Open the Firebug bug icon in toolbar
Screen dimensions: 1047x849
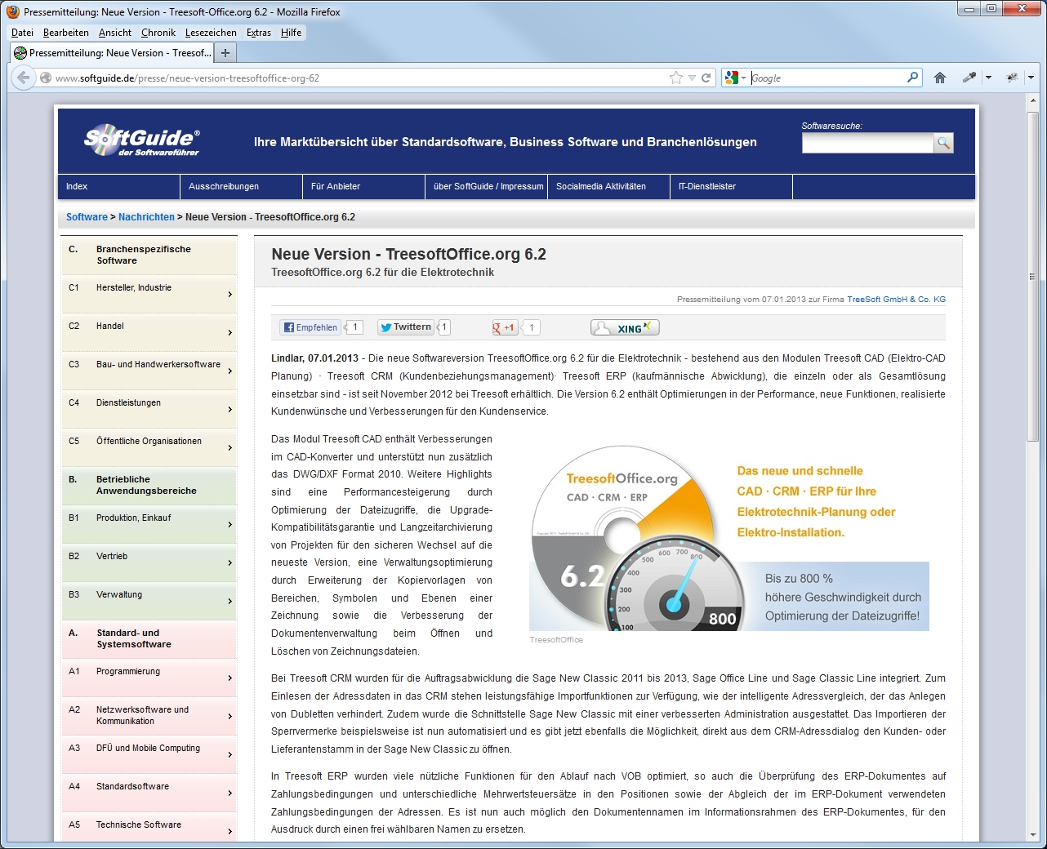coord(1012,78)
